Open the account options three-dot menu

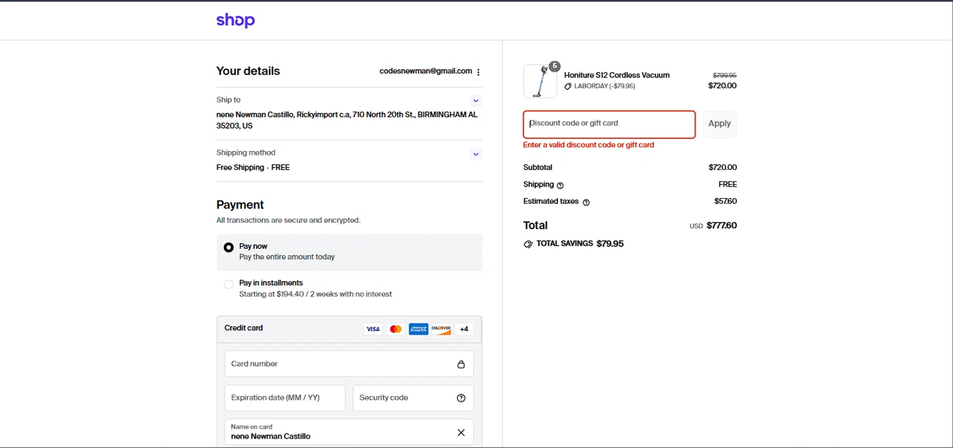(x=478, y=72)
